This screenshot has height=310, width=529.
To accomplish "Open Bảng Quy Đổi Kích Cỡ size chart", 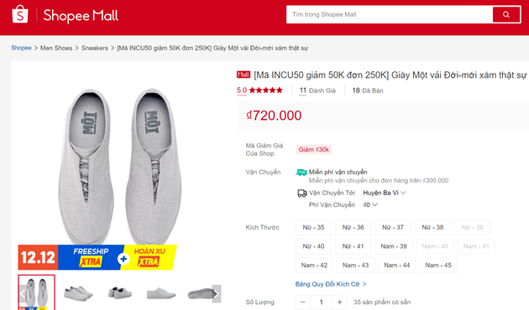I will (x=331, y=284).
